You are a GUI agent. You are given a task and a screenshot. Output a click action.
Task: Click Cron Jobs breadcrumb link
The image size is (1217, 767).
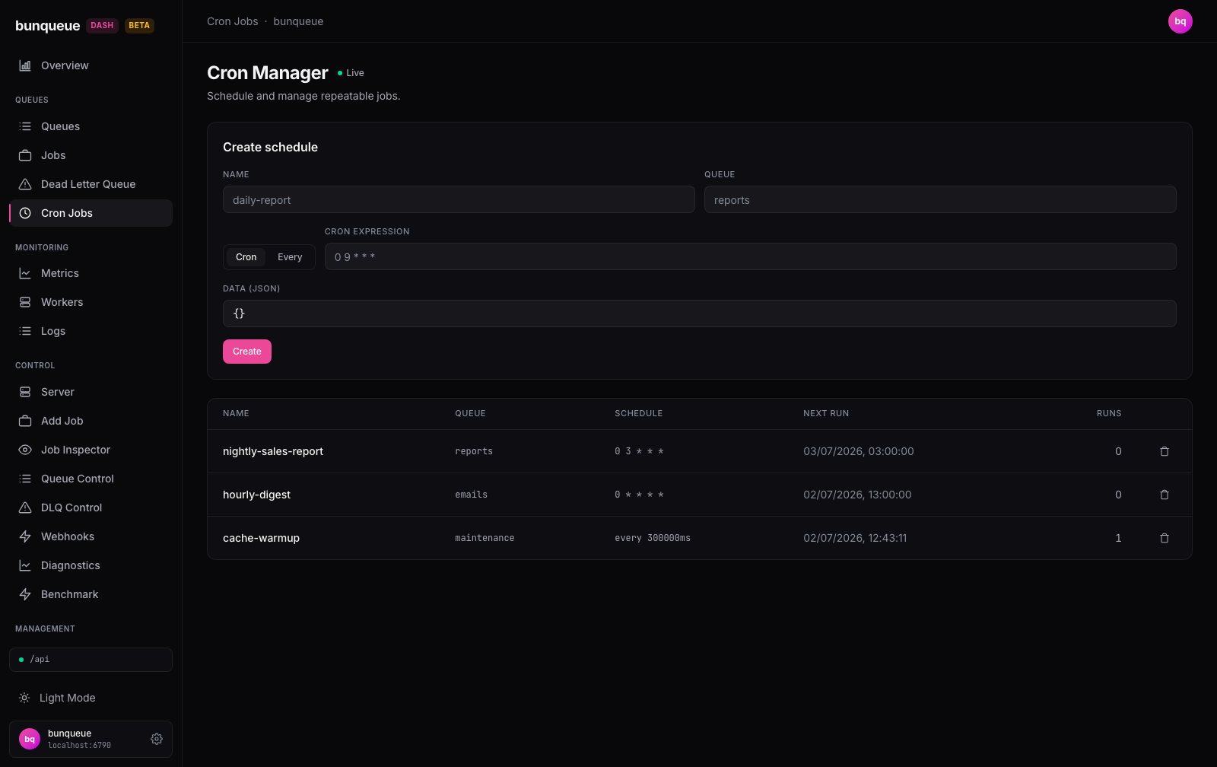[232, 21]
